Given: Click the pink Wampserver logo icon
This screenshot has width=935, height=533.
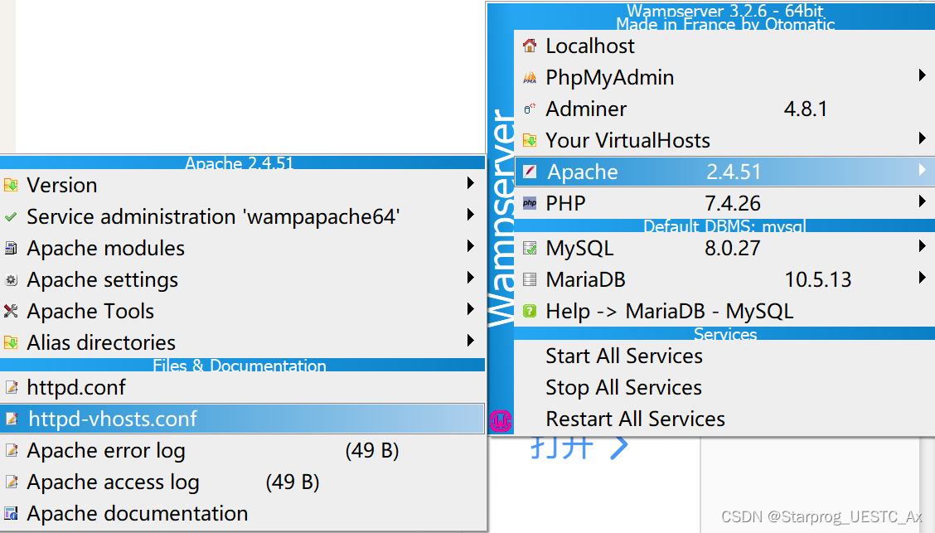Looking at the screenshot, I should pyautogui.click(x=501, y=422).
